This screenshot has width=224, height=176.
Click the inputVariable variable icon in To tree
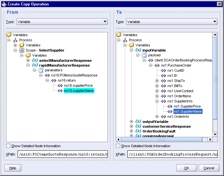pos(138,50)
